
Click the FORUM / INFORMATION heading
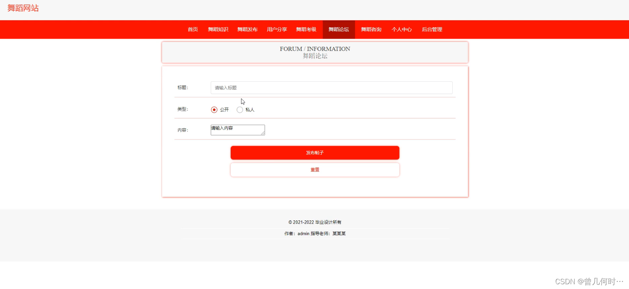pos(315,49)
